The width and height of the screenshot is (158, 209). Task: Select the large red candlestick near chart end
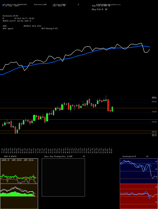tap(108, 105)
